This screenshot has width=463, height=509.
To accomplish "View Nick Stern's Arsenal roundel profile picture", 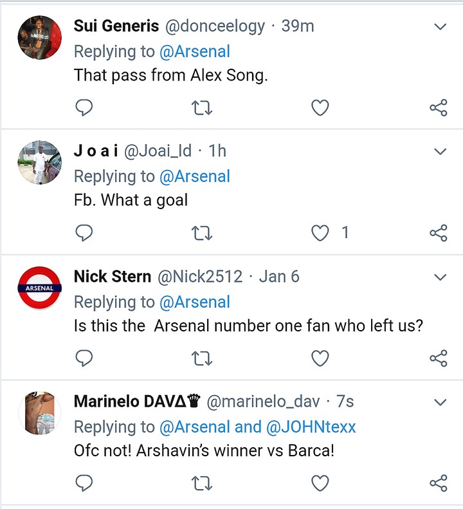I will (39, 288).
